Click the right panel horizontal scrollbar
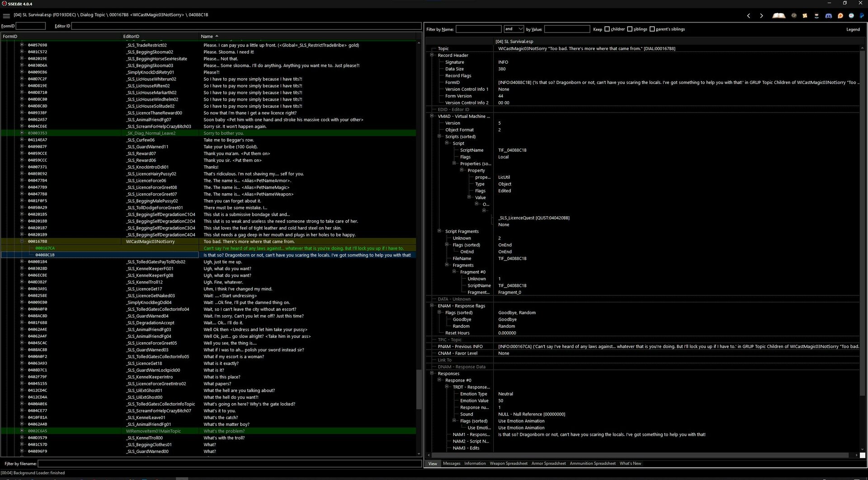 point(641,455)
